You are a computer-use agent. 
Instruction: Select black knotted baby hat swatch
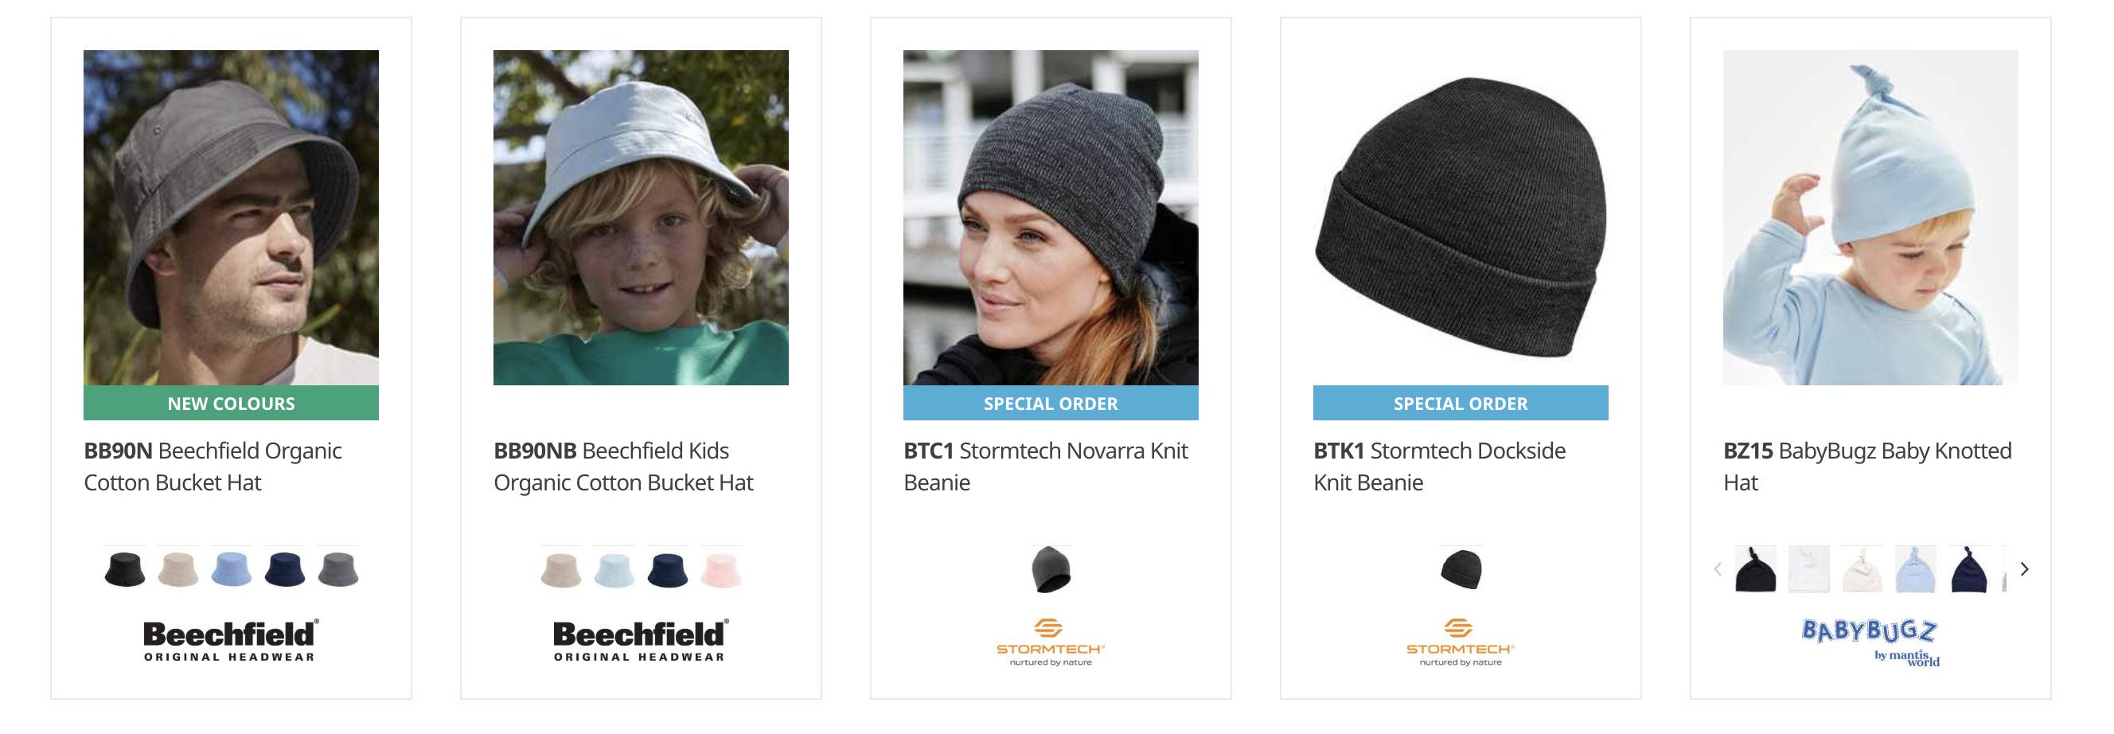coord(1756,569)
